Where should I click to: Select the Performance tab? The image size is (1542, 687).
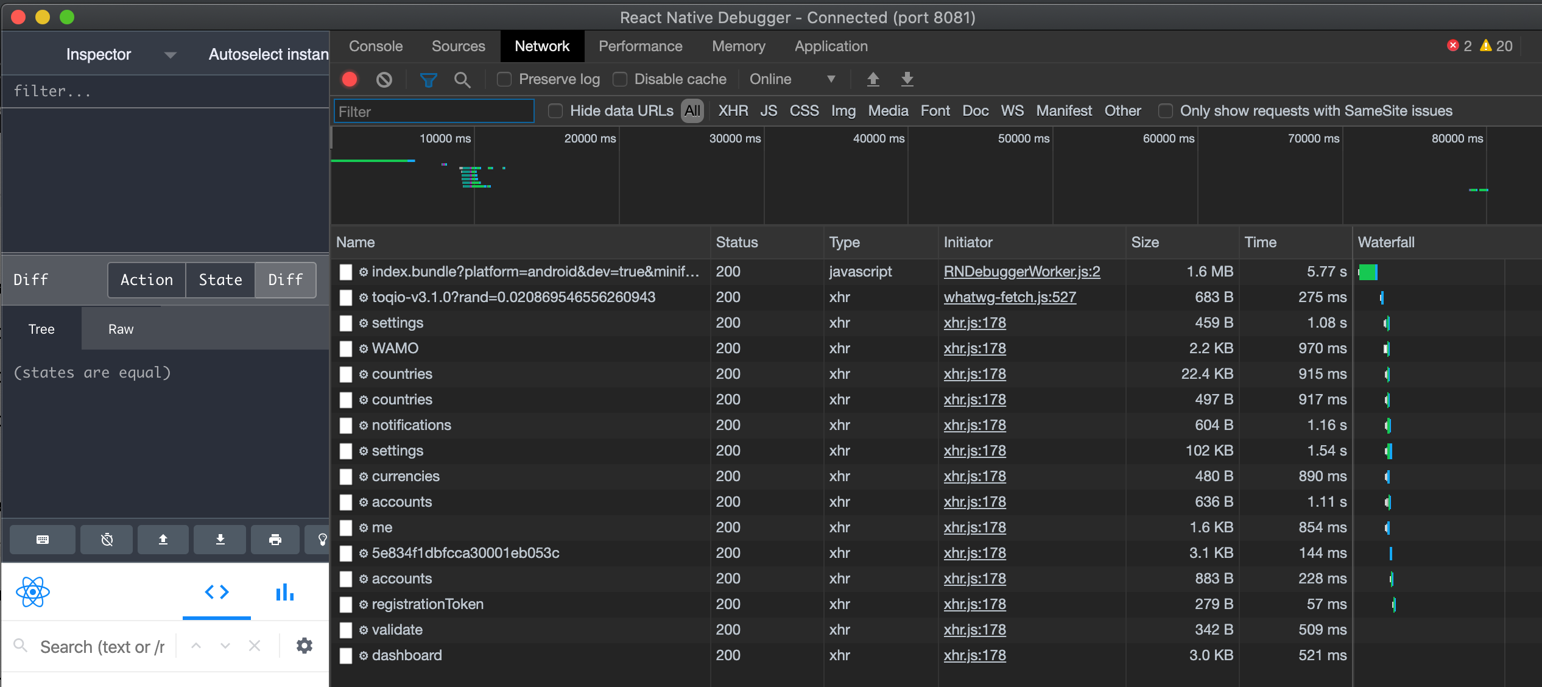click(640, 45)
